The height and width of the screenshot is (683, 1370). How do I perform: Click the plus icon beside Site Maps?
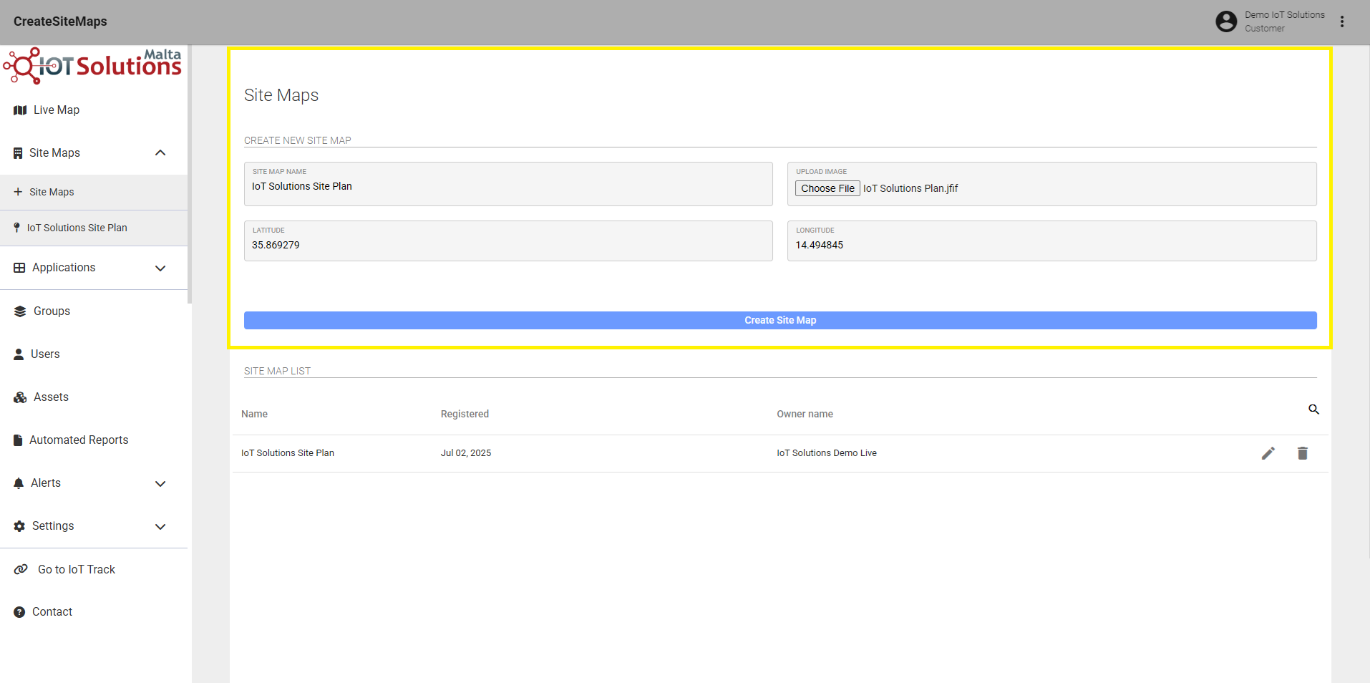[18, 192]
